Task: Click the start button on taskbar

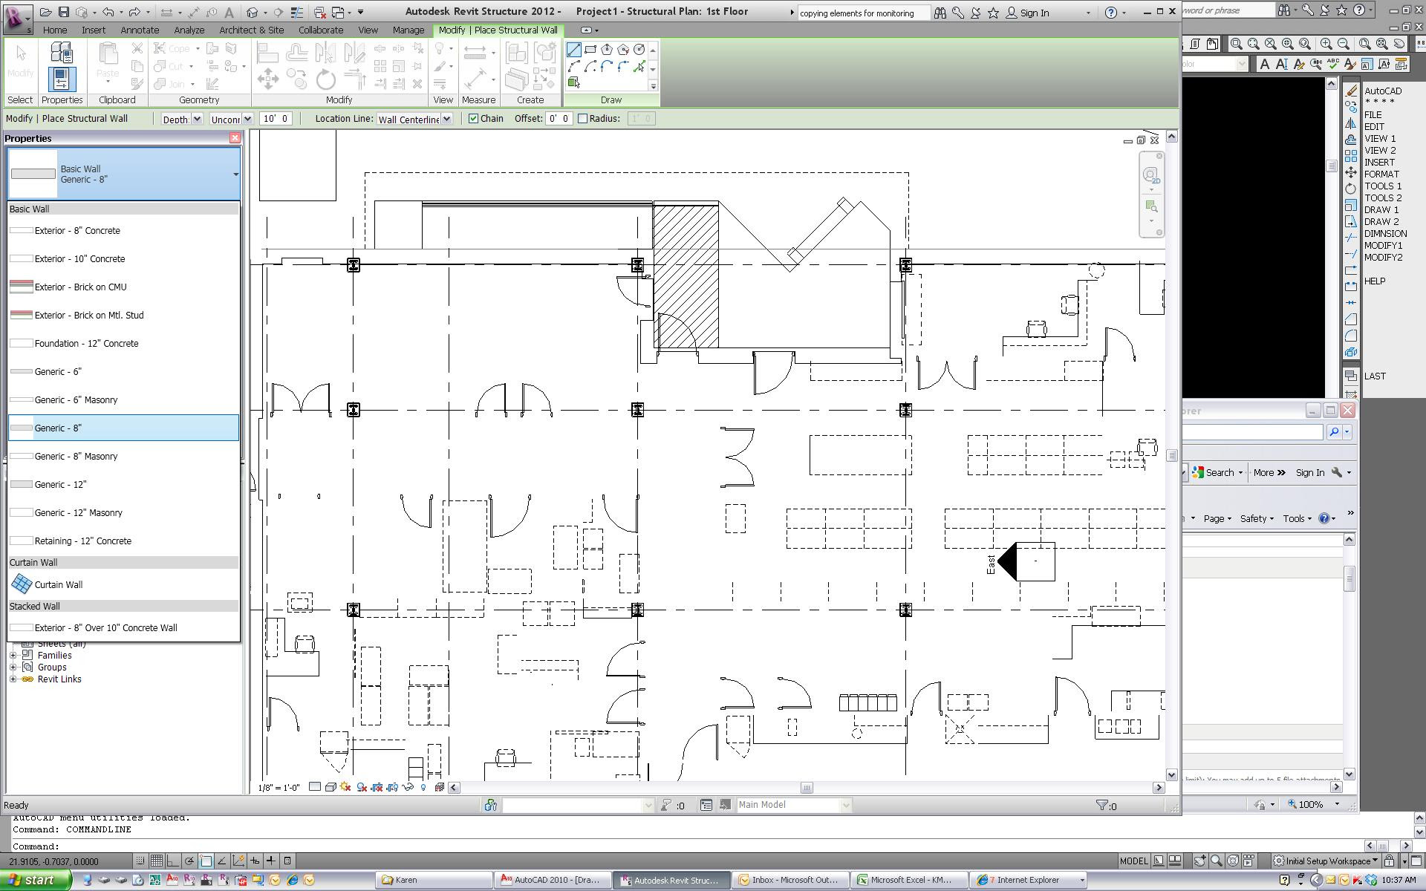Action: [36, 881]
